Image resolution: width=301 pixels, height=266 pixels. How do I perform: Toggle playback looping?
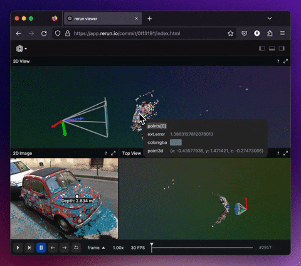click(76, 248)
